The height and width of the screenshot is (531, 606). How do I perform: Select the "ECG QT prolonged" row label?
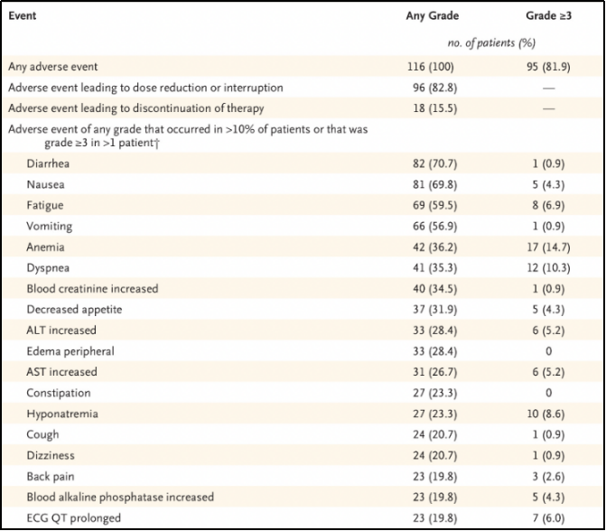pyautogui.click(x=71, y=518)
